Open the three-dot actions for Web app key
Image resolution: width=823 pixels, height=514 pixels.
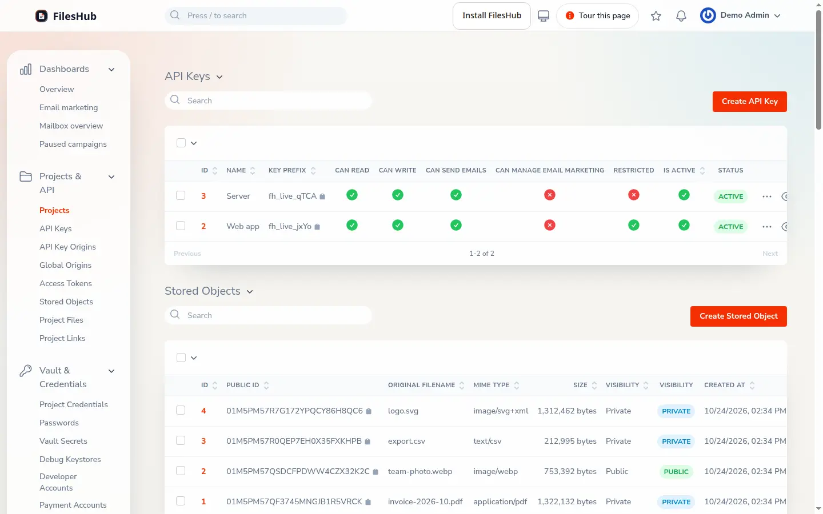coord(767,227)
